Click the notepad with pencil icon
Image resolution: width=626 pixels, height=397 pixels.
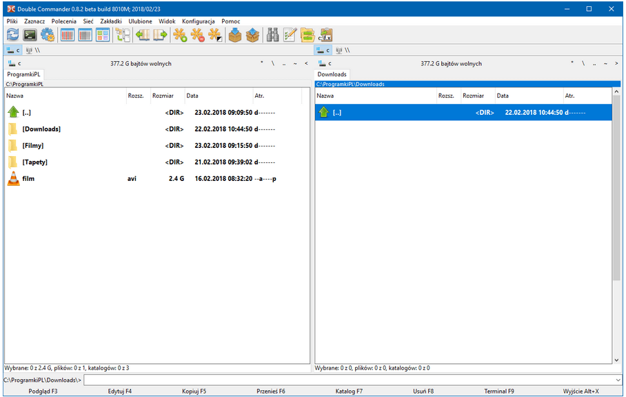pos(290,35)
